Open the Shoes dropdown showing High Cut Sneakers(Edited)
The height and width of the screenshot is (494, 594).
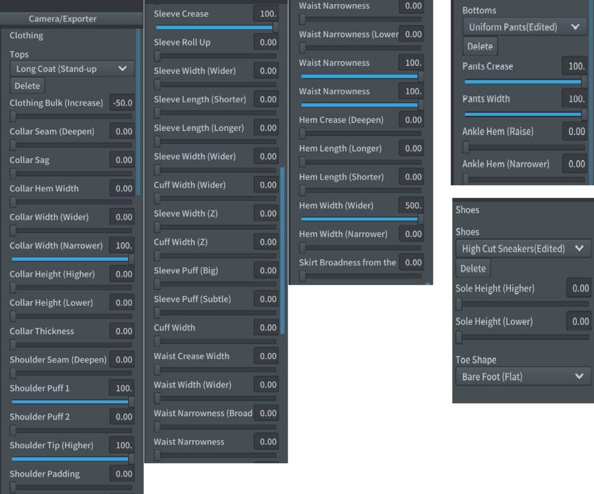coord(523,248)
